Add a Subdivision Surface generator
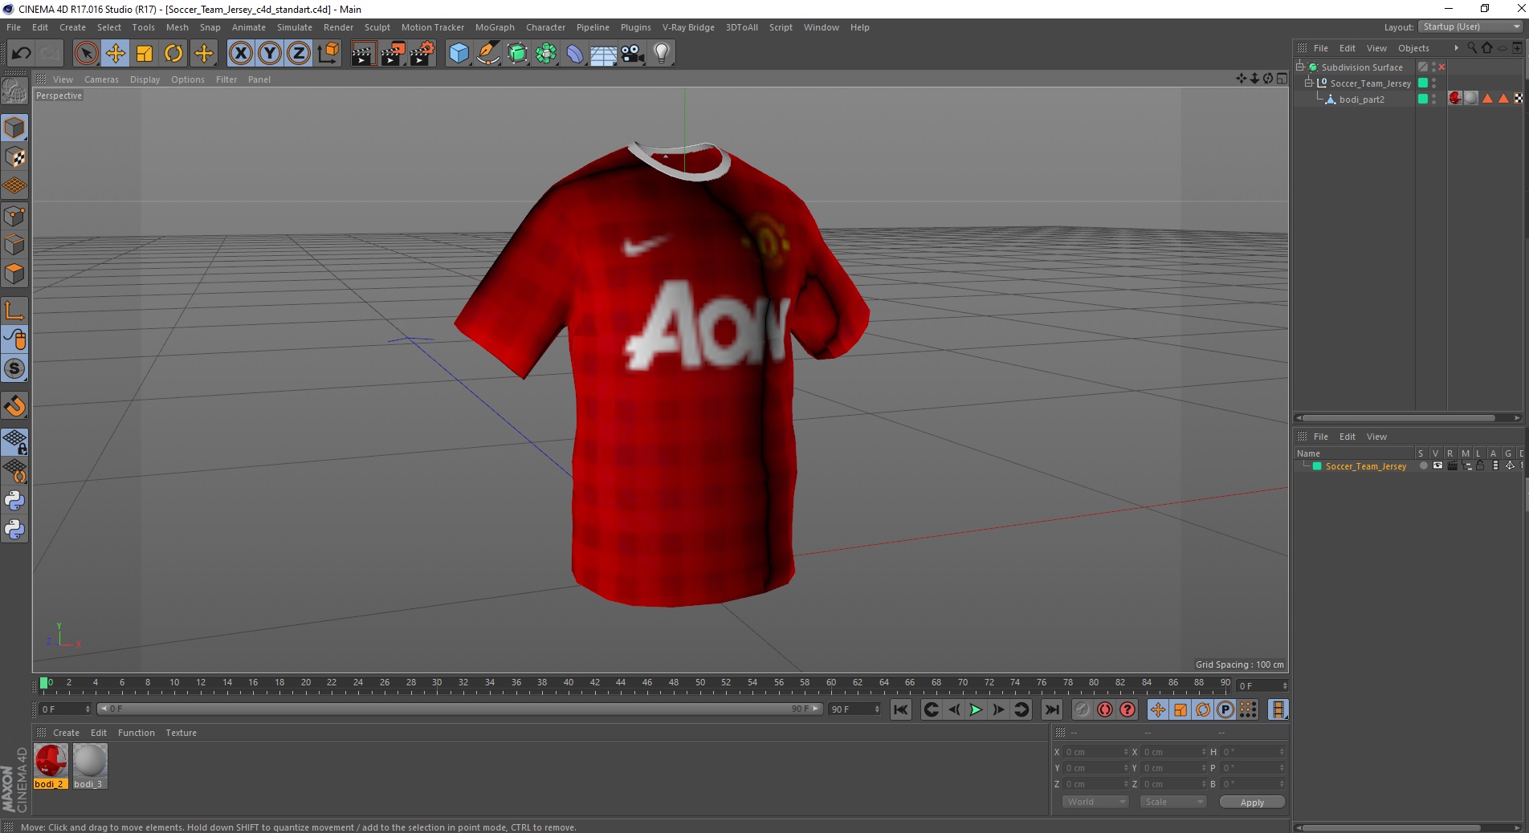This screenshot has height=833, width=1529. tap(517, 54)
